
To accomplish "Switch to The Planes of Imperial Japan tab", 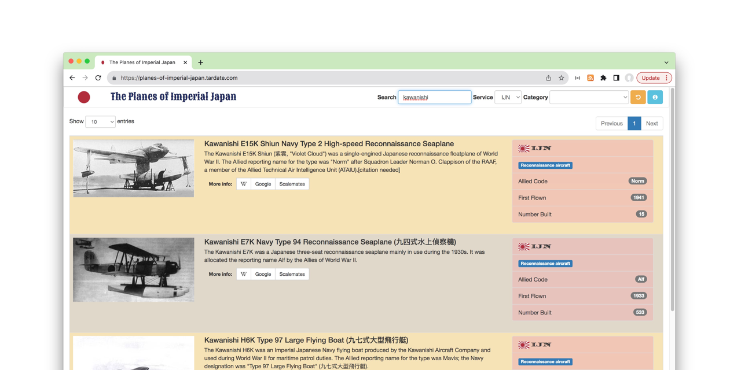I will (x=144, y=62).
